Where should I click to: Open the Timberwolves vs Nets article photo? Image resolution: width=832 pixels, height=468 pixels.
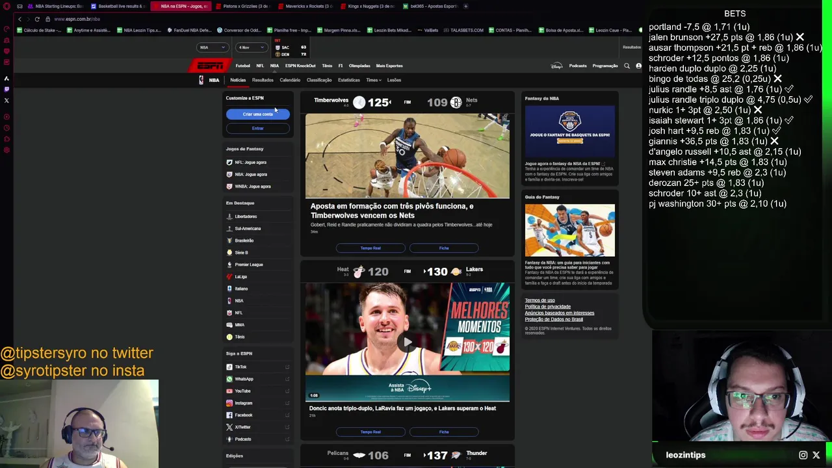pyautogui.click(x=408, y=156)
